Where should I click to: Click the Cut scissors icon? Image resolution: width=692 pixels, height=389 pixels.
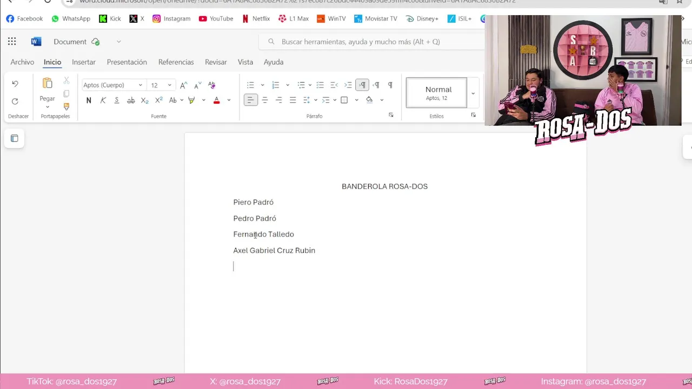tap(66, 81)
